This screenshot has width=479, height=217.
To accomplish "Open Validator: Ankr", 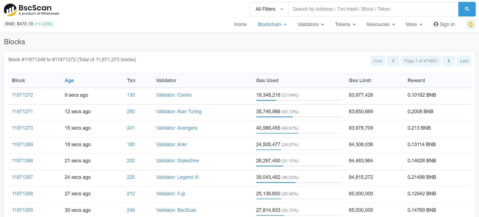I will [172, 144].
